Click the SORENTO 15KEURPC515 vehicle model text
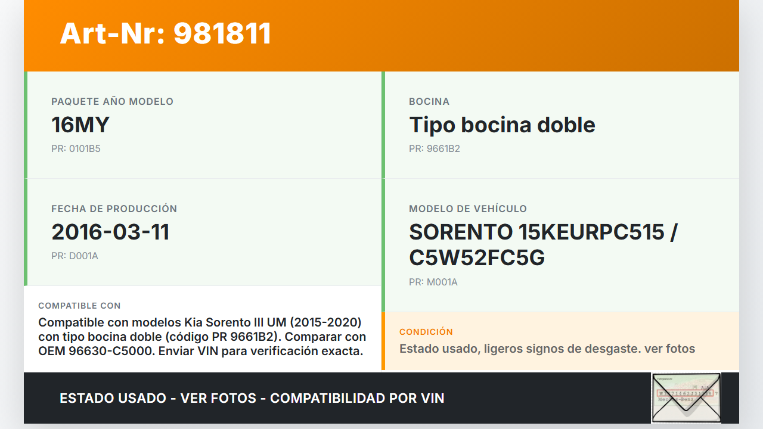Screen dimensions: 763x429 click(x=543, y=232)
